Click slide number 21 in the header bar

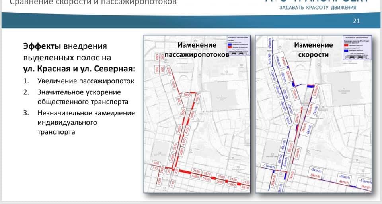(356, 21)
